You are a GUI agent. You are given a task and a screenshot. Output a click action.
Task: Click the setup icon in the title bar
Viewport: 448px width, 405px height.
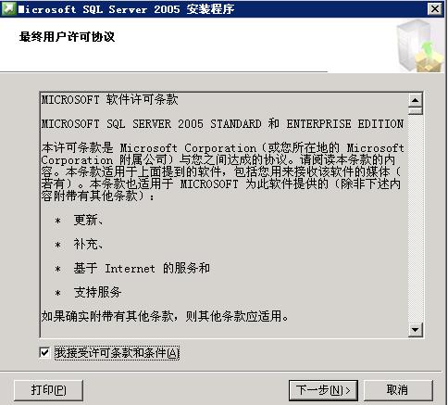[8, 8]
